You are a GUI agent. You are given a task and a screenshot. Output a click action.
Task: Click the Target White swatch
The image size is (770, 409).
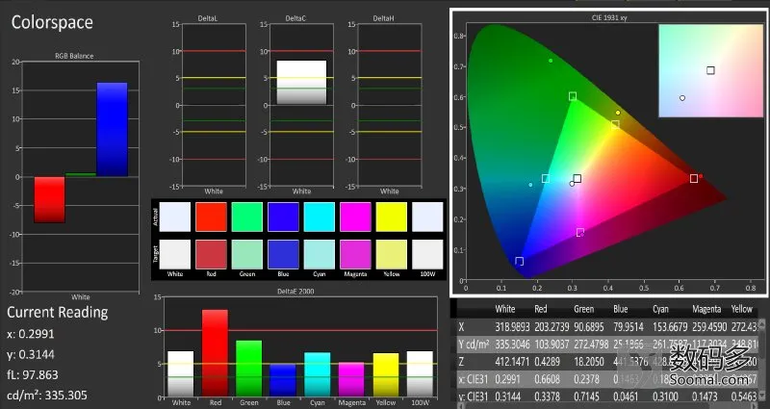pos(175,254)
